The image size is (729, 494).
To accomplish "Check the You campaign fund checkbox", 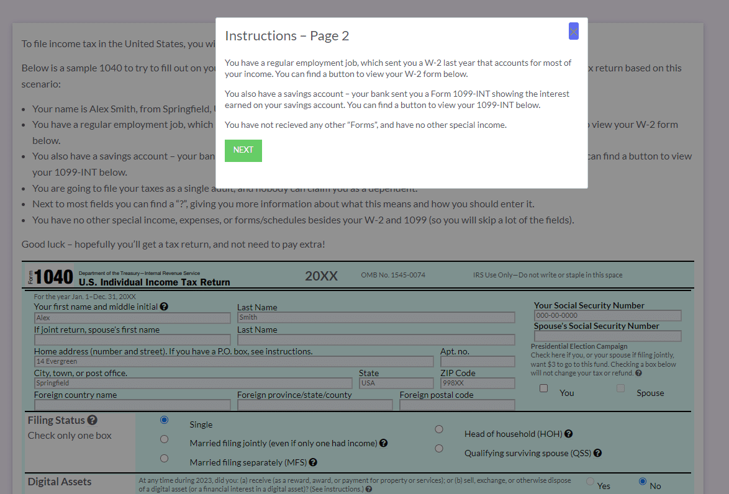I will [543, 387].
